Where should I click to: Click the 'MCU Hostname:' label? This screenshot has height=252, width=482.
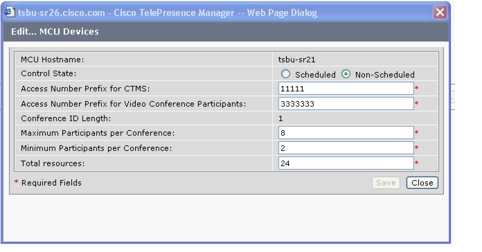pyautogui.click(x=52, y=60)
